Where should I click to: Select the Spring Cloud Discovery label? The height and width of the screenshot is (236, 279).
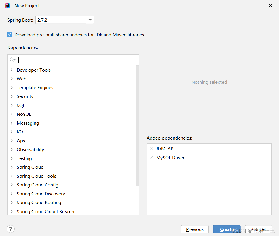pyautogui.click(x=41, y=194)
